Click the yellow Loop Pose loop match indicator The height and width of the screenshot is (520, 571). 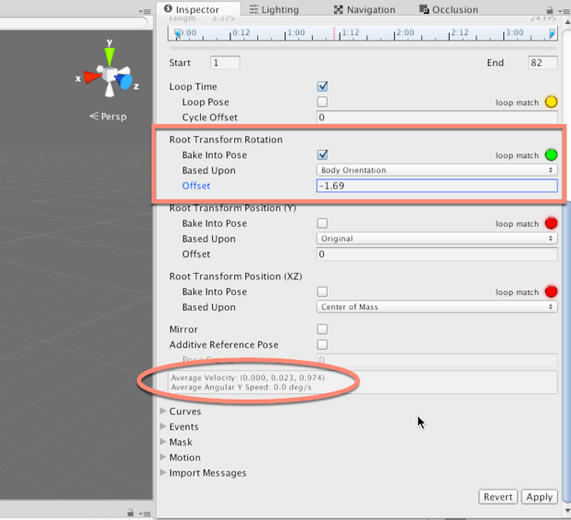click(551, 102)
